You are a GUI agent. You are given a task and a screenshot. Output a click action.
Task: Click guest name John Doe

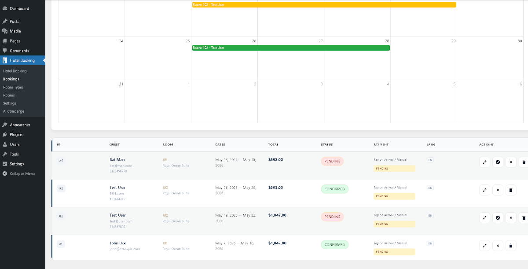(x=118, y=243)
